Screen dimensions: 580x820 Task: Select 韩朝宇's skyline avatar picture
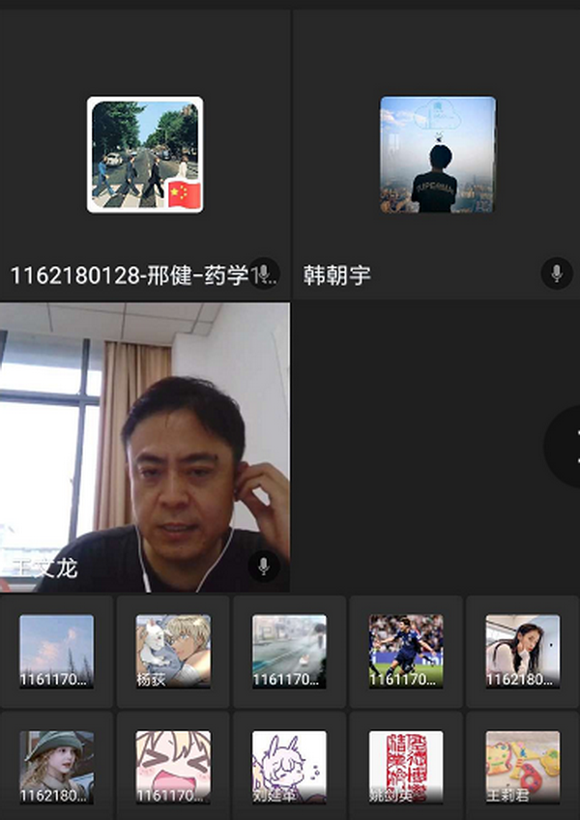point(437,155)
